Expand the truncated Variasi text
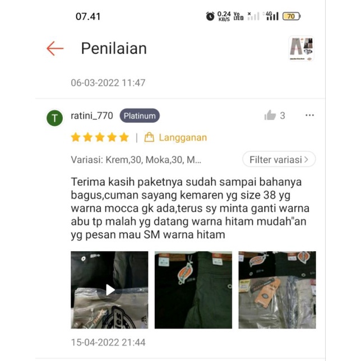This screenshot has height=361, width=361. coord(136,160)
